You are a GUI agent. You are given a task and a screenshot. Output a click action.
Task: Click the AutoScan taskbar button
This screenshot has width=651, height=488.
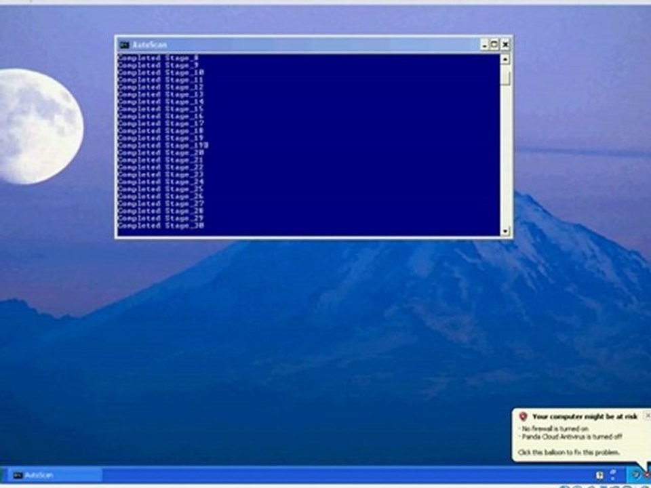[55, 475]
